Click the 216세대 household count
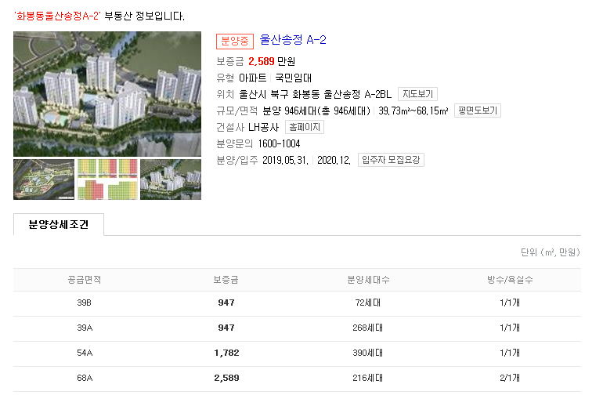 (x=367, y=378)
